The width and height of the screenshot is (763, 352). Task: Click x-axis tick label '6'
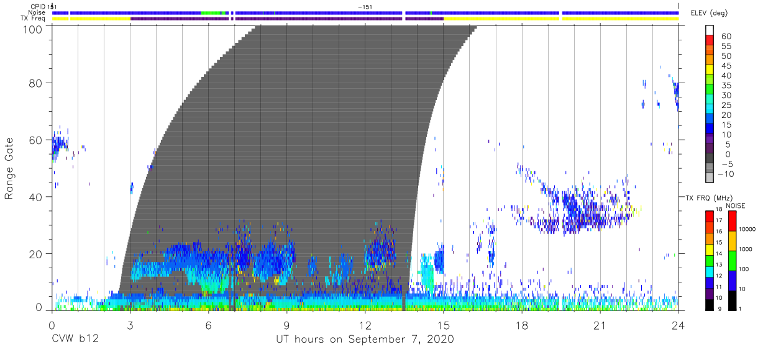(x=208, y=325)
